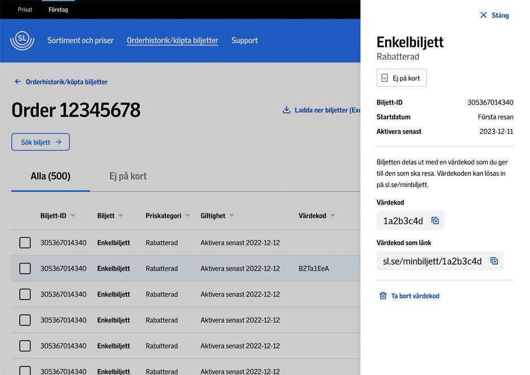This screenshot has width=530, height=375.
Task: Switch to the Ej på kort tab
Action: tap(128, 176)
